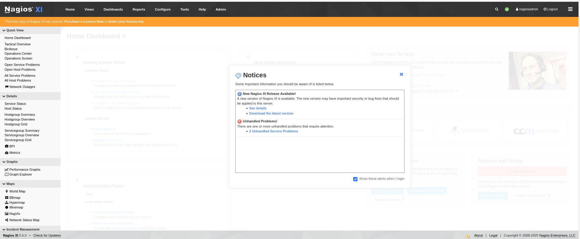580x239 pixels.
Task: Open World Map in the Maps section
Action: pyautogui.click(x=17, y=191)
